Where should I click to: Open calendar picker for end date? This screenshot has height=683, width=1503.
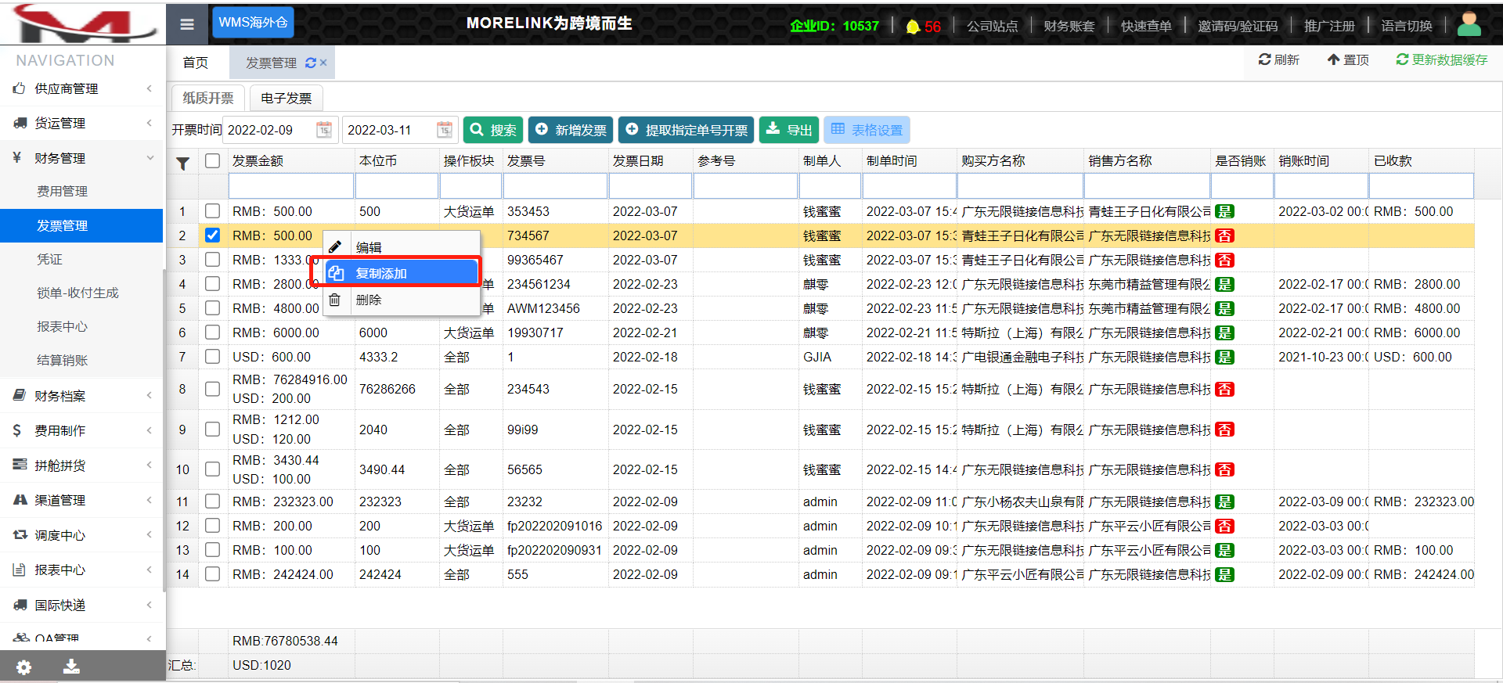pyautogui.click(x=444, y=130)
